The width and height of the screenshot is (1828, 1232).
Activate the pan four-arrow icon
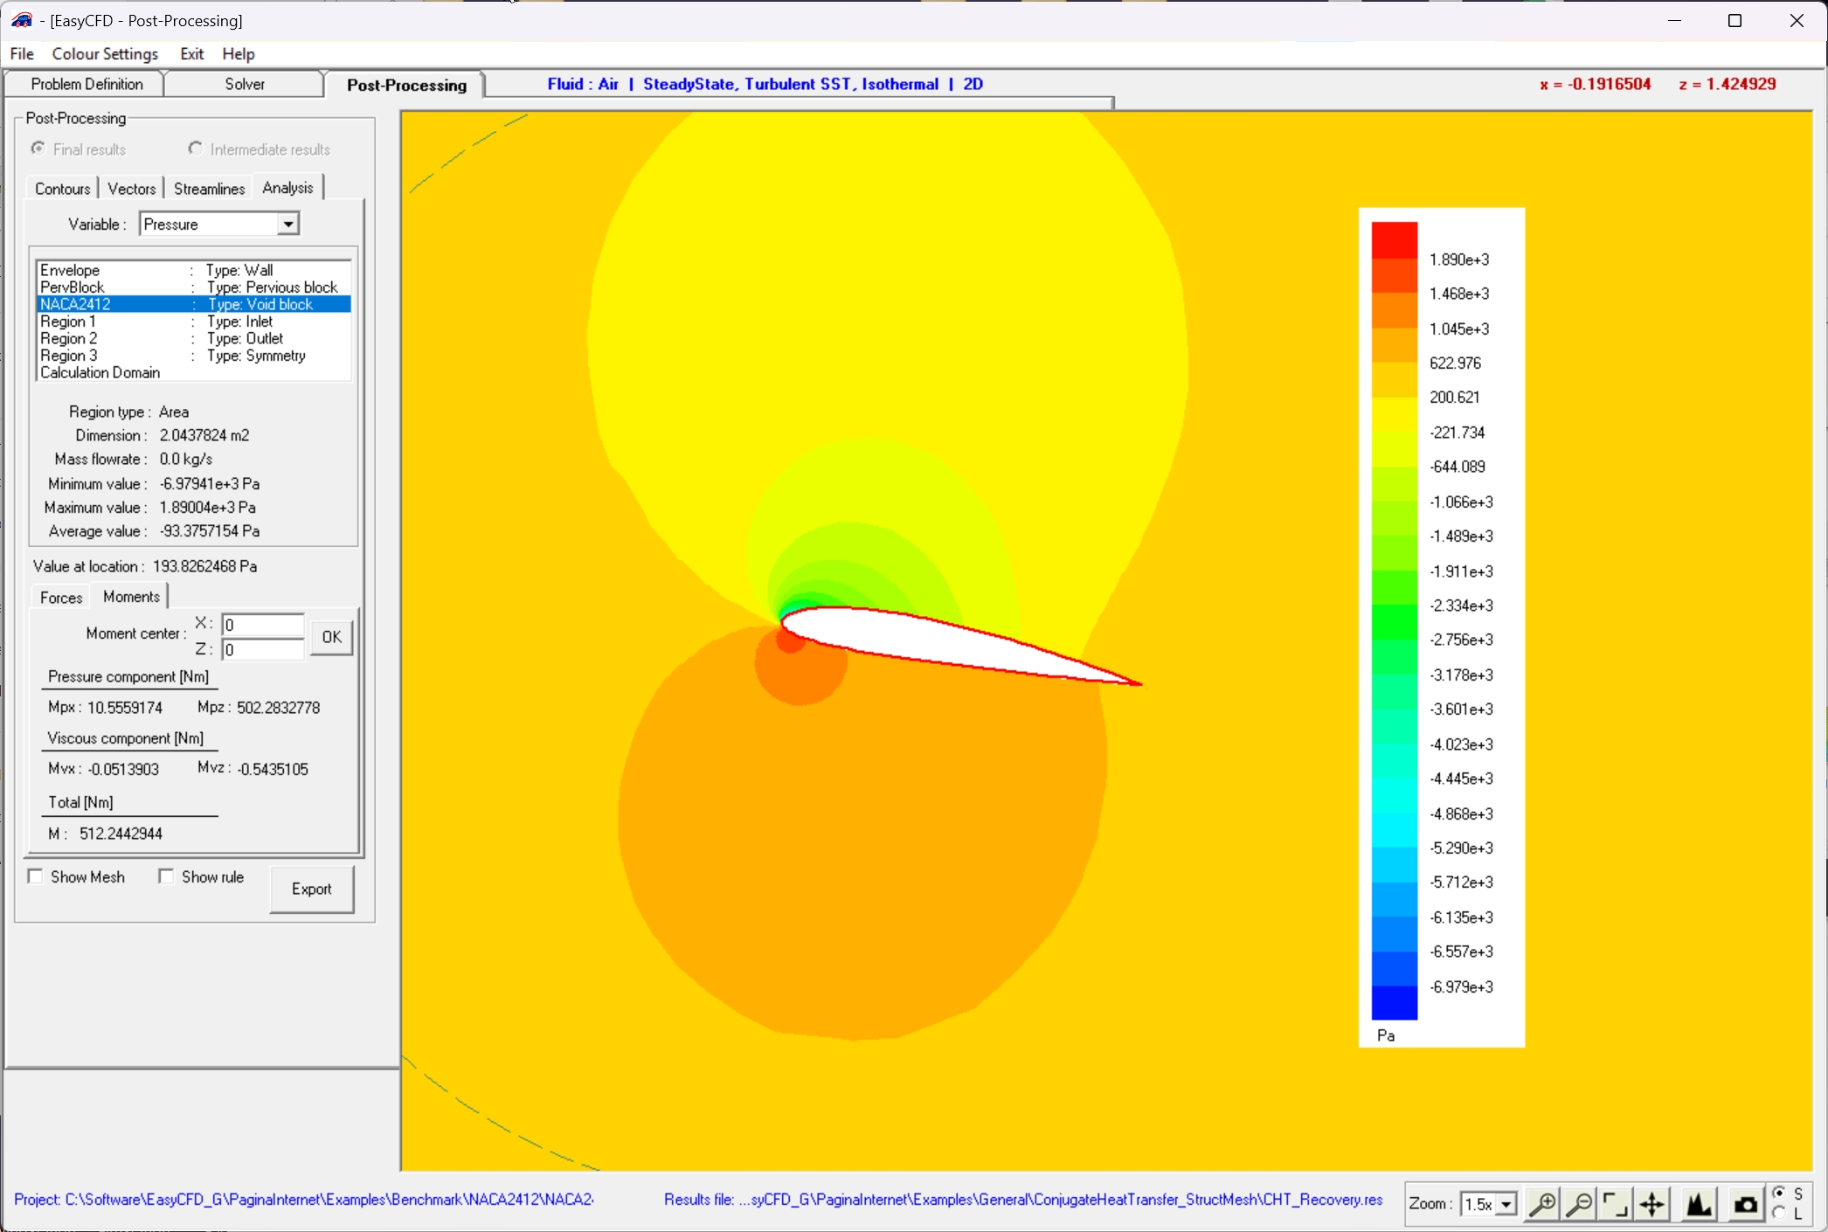(x=1652, y=1204)
